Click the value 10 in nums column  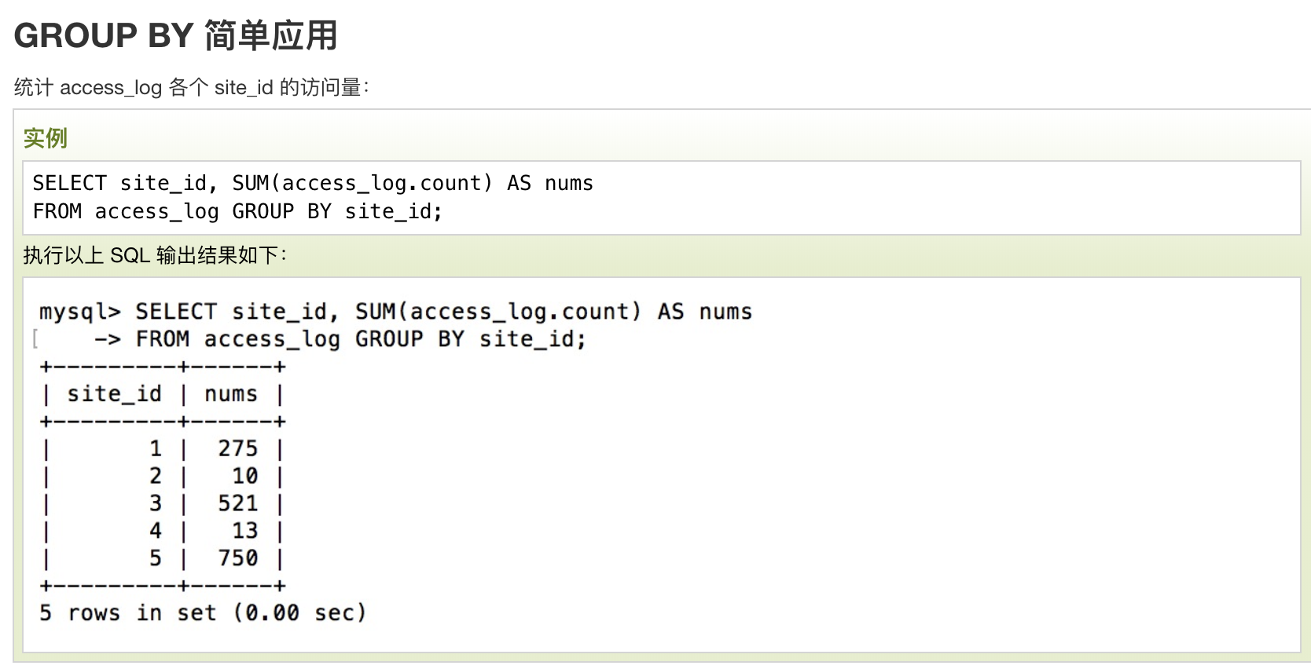click(244, 476)
